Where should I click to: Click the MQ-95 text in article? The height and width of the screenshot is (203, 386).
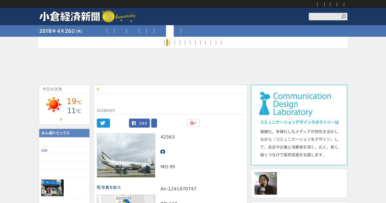pos(168,167)
